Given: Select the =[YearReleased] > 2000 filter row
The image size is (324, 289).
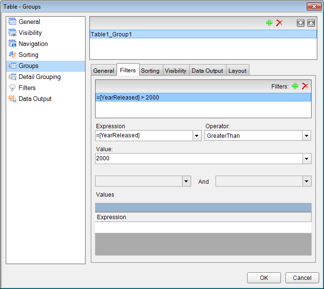Looking at the screenshot, I should tap(203, 97).
